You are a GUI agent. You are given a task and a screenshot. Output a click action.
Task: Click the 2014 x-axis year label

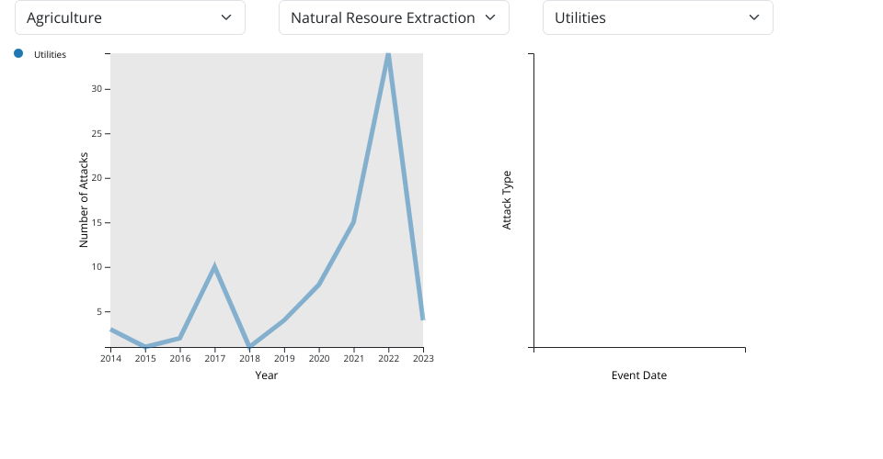110,359
